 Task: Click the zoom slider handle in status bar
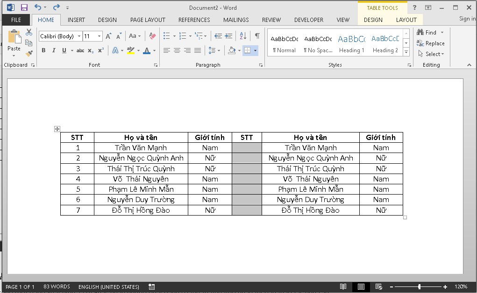tap(419, 286)
